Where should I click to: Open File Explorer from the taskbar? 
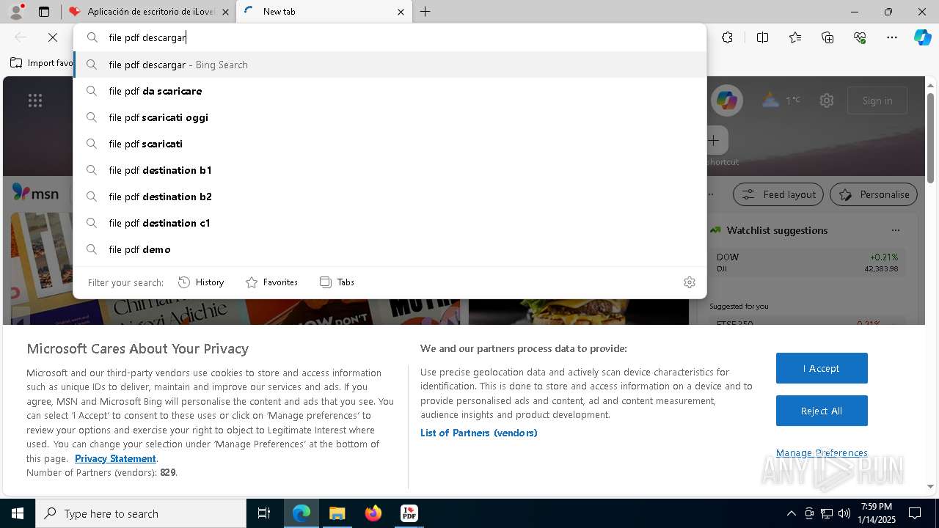point(337,513)
